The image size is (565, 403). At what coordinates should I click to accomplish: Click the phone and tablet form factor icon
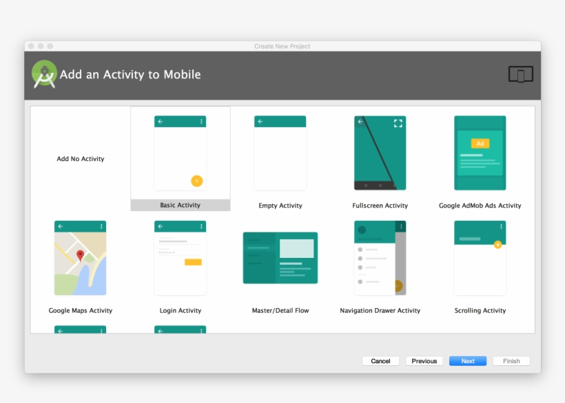click(x=521, y=74)
